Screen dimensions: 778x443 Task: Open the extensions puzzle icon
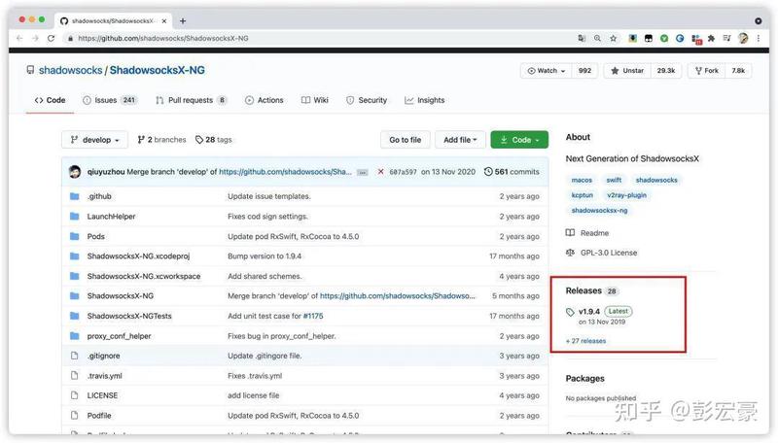[711, 38]
